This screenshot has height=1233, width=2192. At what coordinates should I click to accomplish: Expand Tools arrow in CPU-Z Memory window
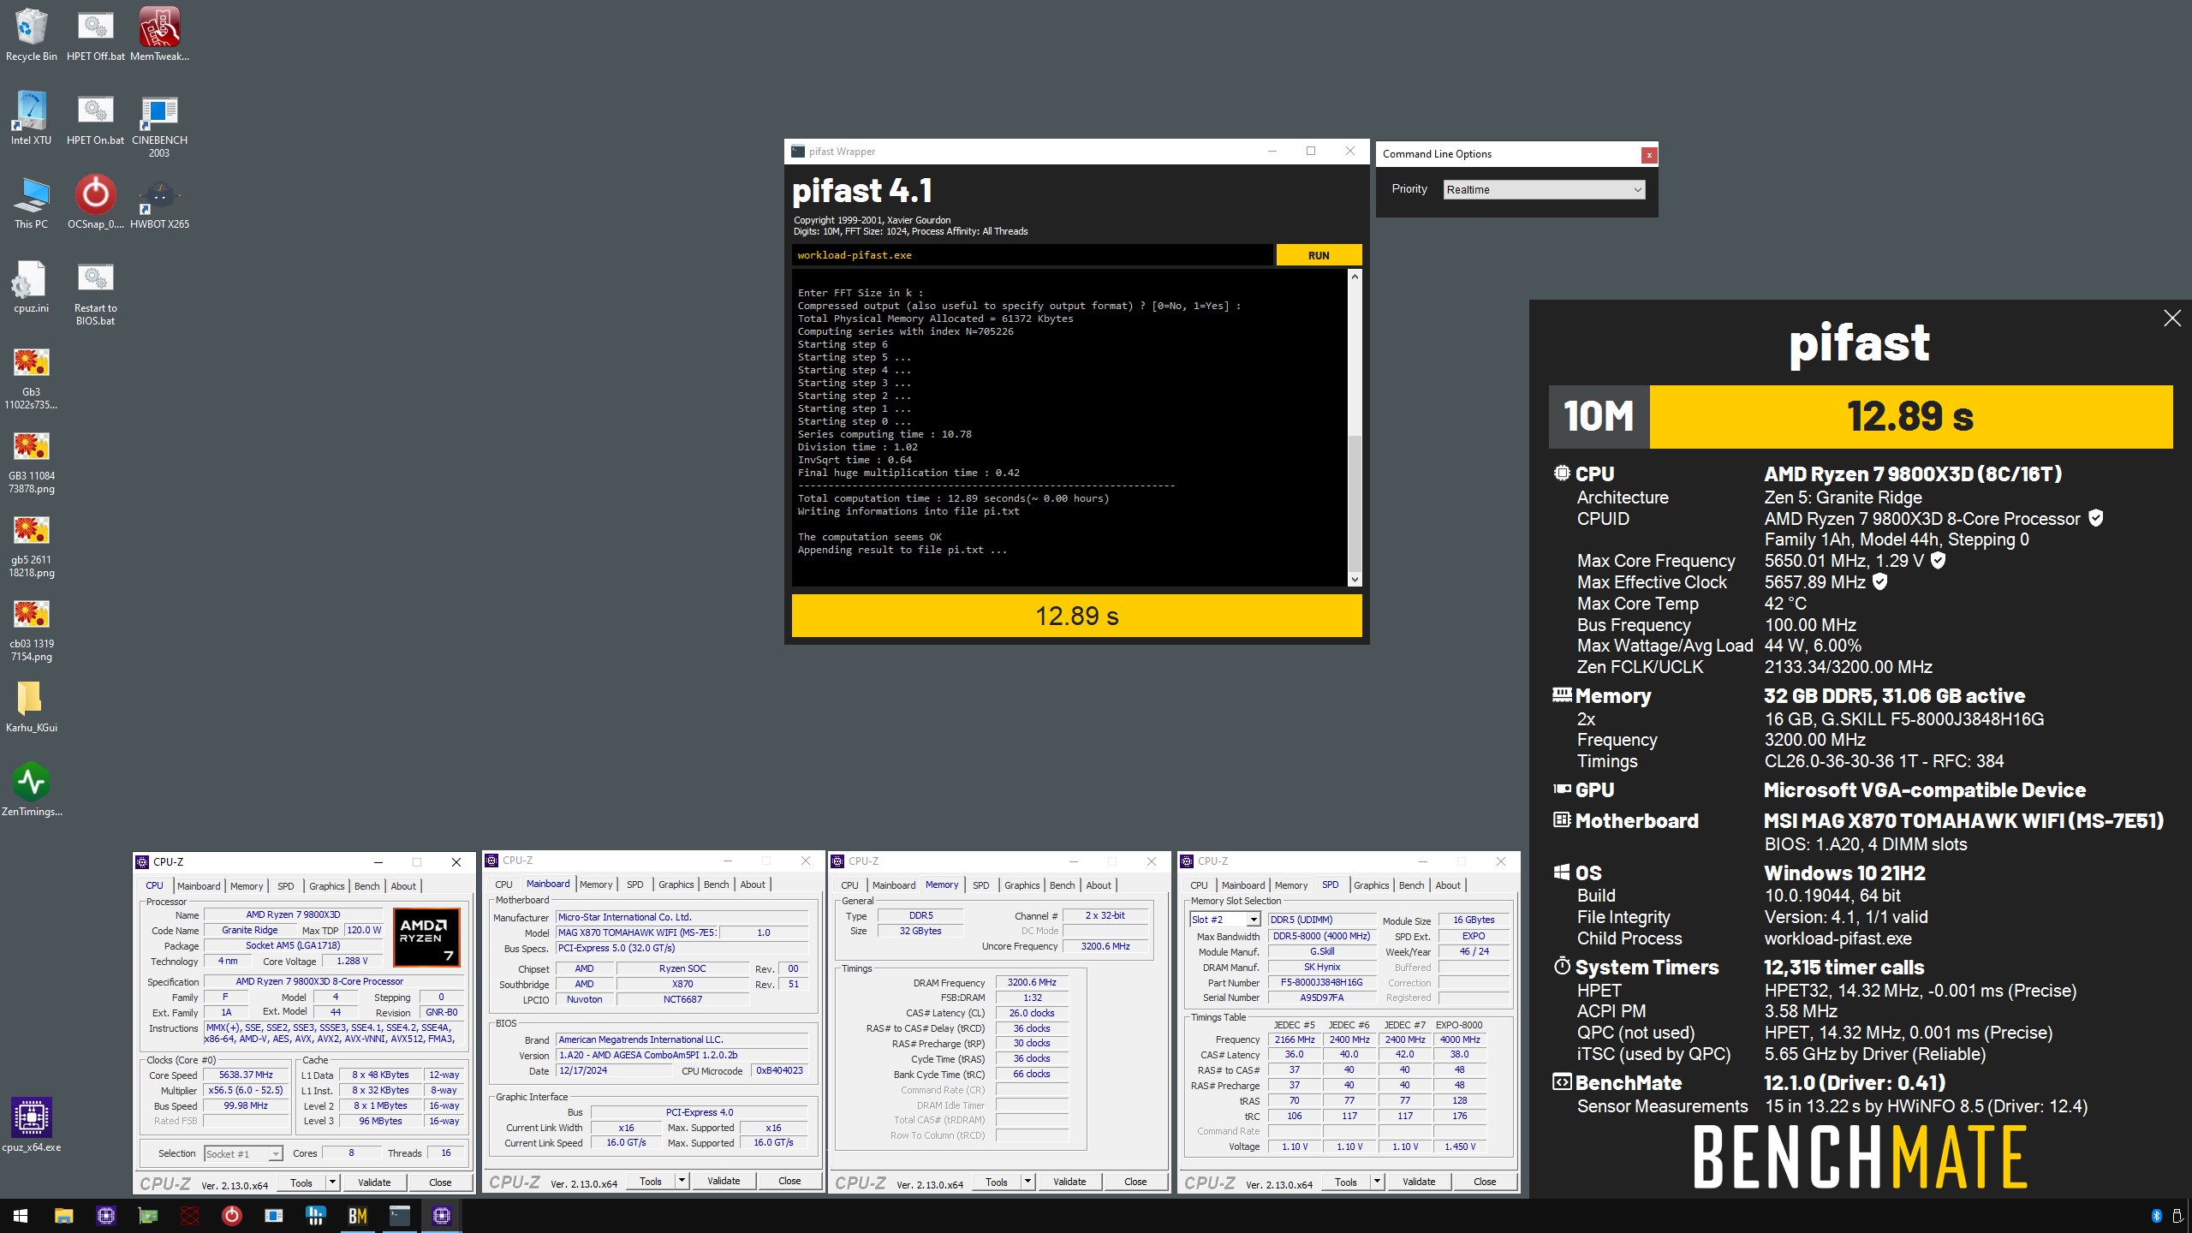pos(1027,1182)
